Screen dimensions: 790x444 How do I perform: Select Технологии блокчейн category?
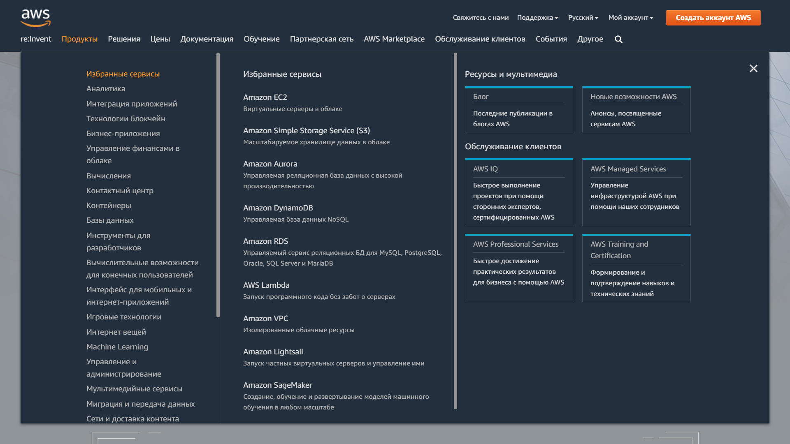[x=125, y=119]
